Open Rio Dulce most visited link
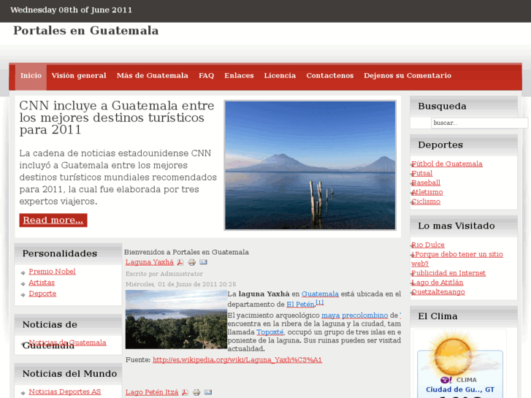This screenshot has height=398, width=531. [x=428, y=245]
